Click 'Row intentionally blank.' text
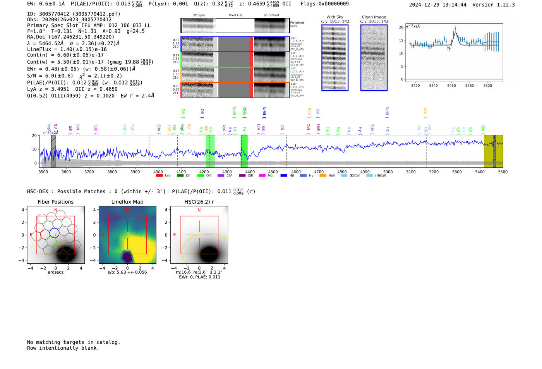This screenshot has width=542, height=369. 63,348
